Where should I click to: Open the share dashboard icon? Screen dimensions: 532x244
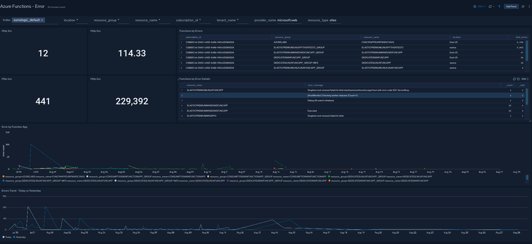(x=523, y=6)
